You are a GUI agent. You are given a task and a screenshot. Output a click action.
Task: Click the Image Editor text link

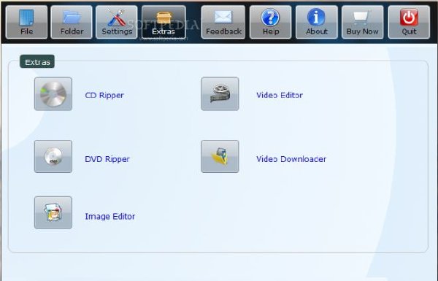(x=110, y=217)
